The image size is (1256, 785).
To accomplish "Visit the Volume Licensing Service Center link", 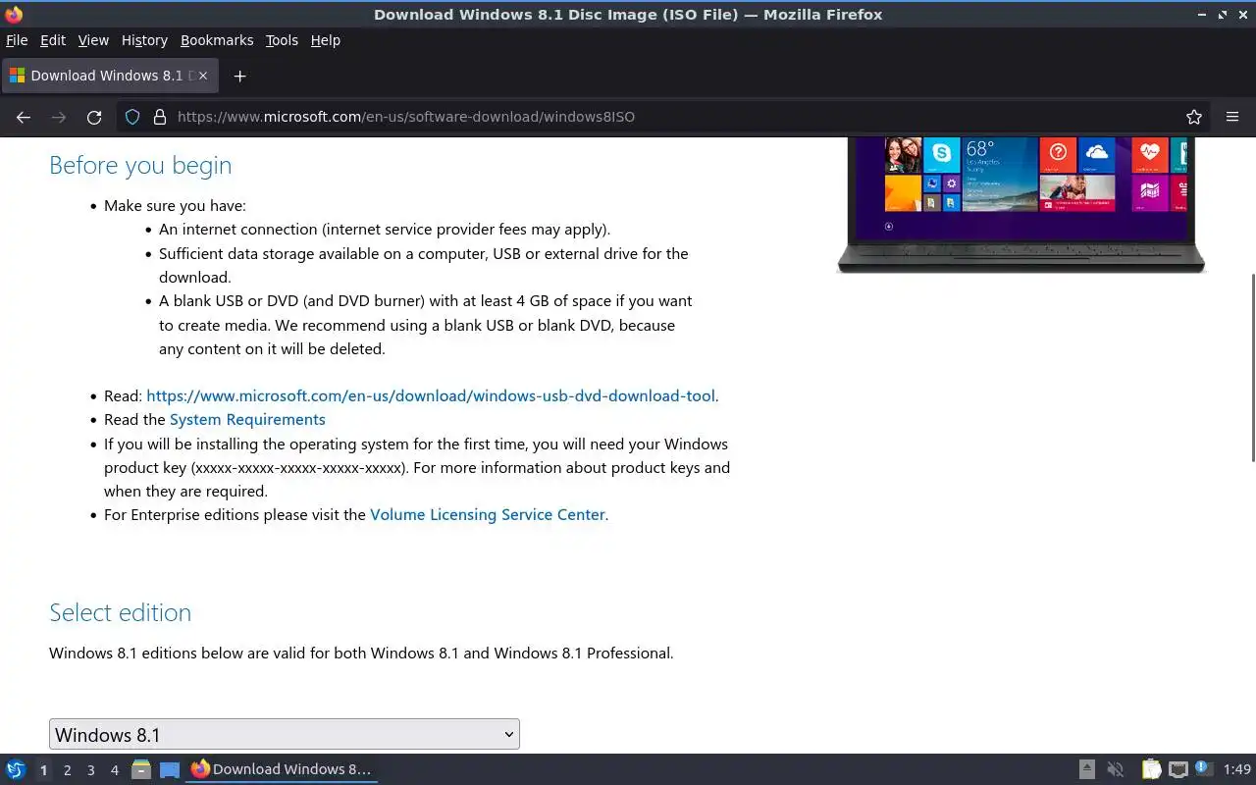I will click(488, 515).
